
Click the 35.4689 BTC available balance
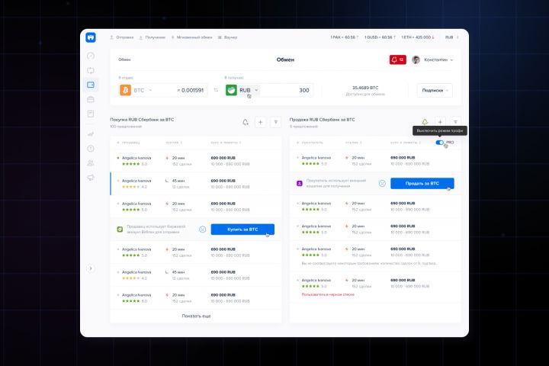coord(365,88)
